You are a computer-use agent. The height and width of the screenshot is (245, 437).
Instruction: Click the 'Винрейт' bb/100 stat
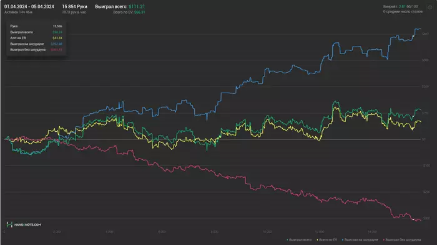(400, 6)
